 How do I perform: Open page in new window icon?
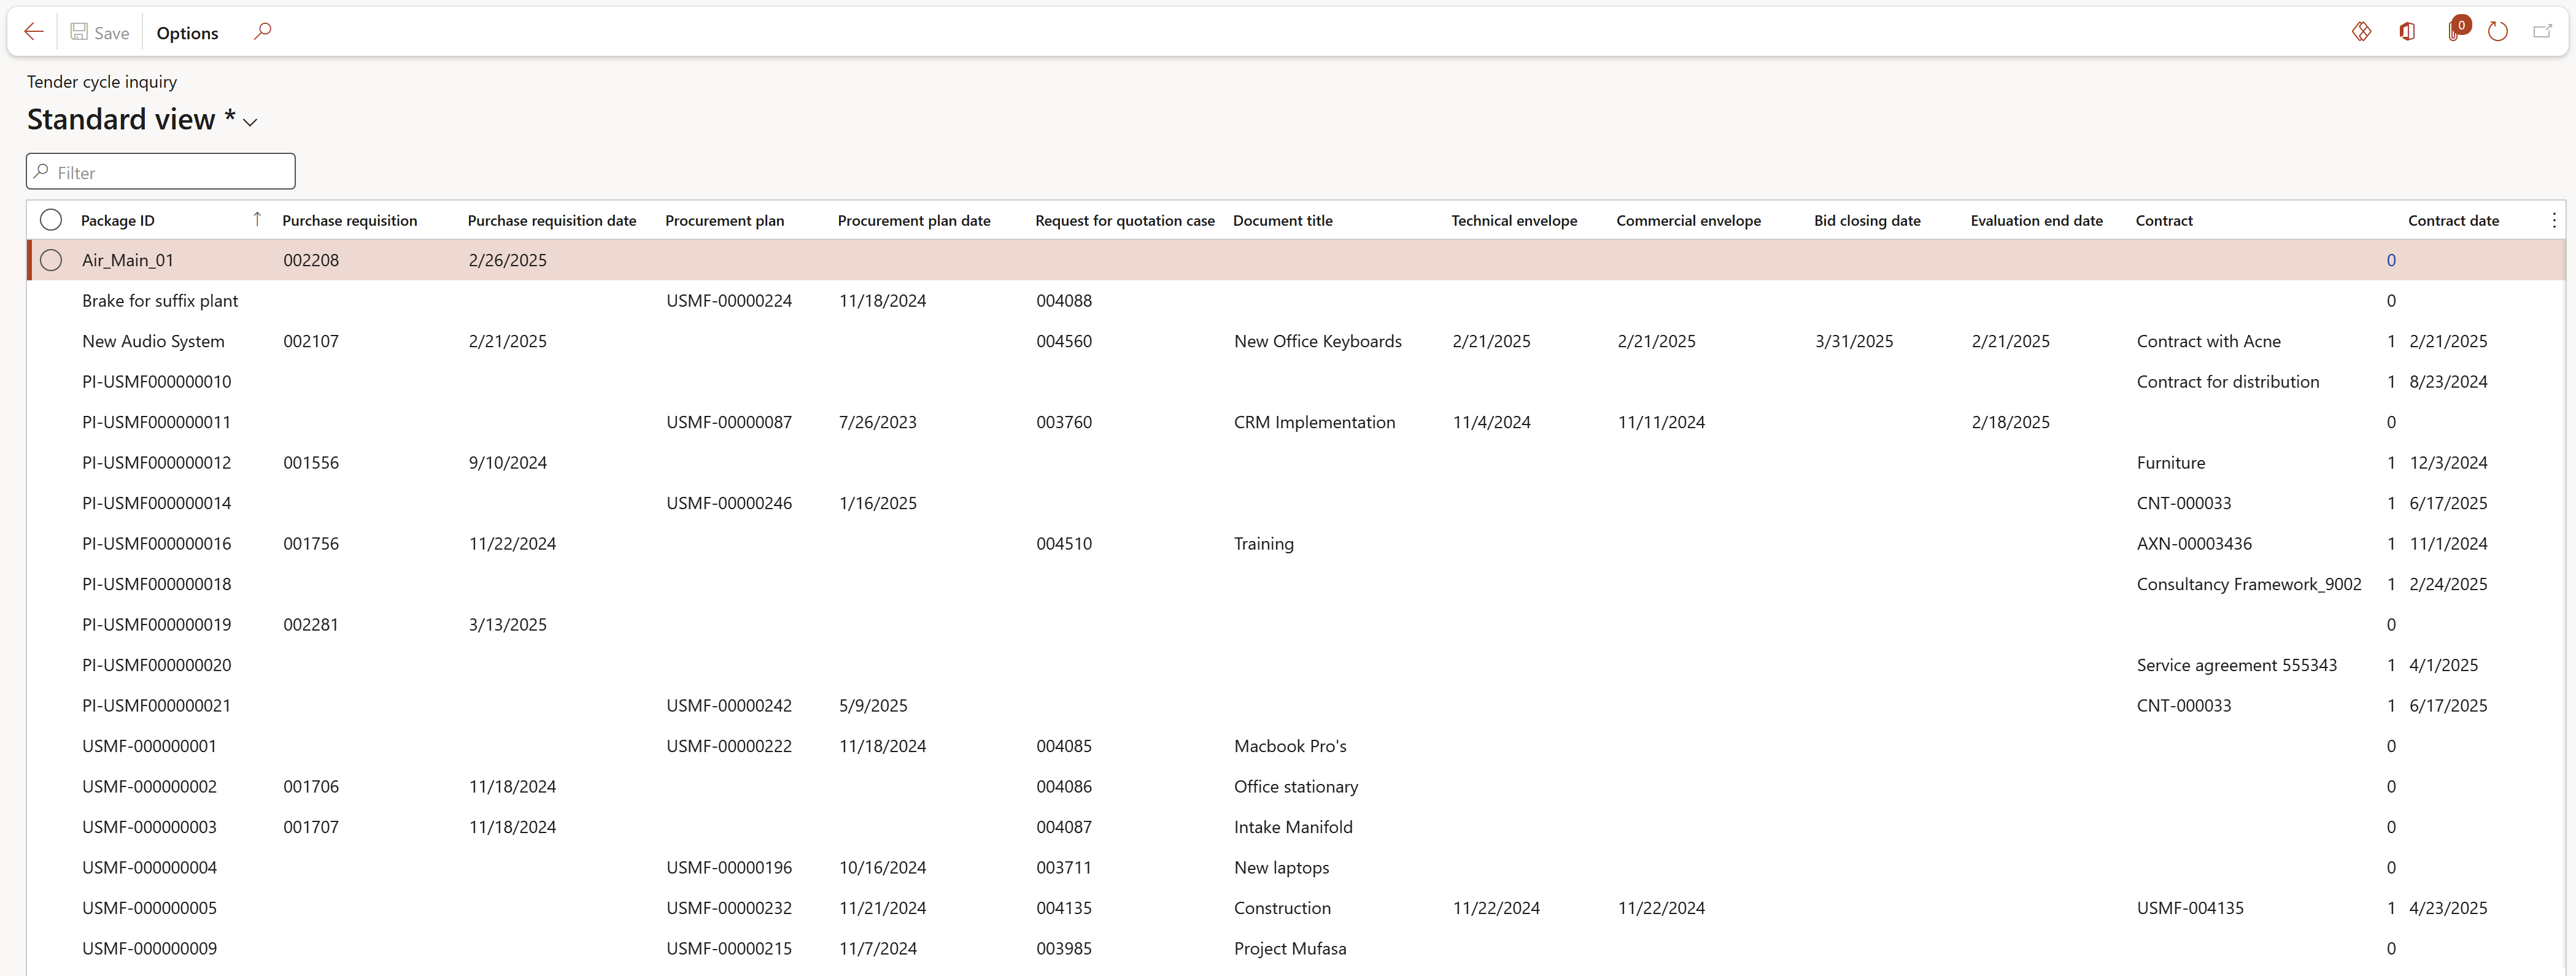2542,32
